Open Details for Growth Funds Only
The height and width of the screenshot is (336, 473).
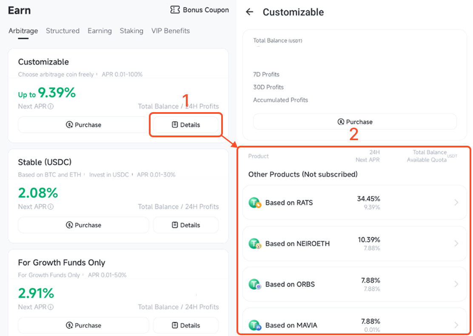pyautogui.click(x=186, y=325)
